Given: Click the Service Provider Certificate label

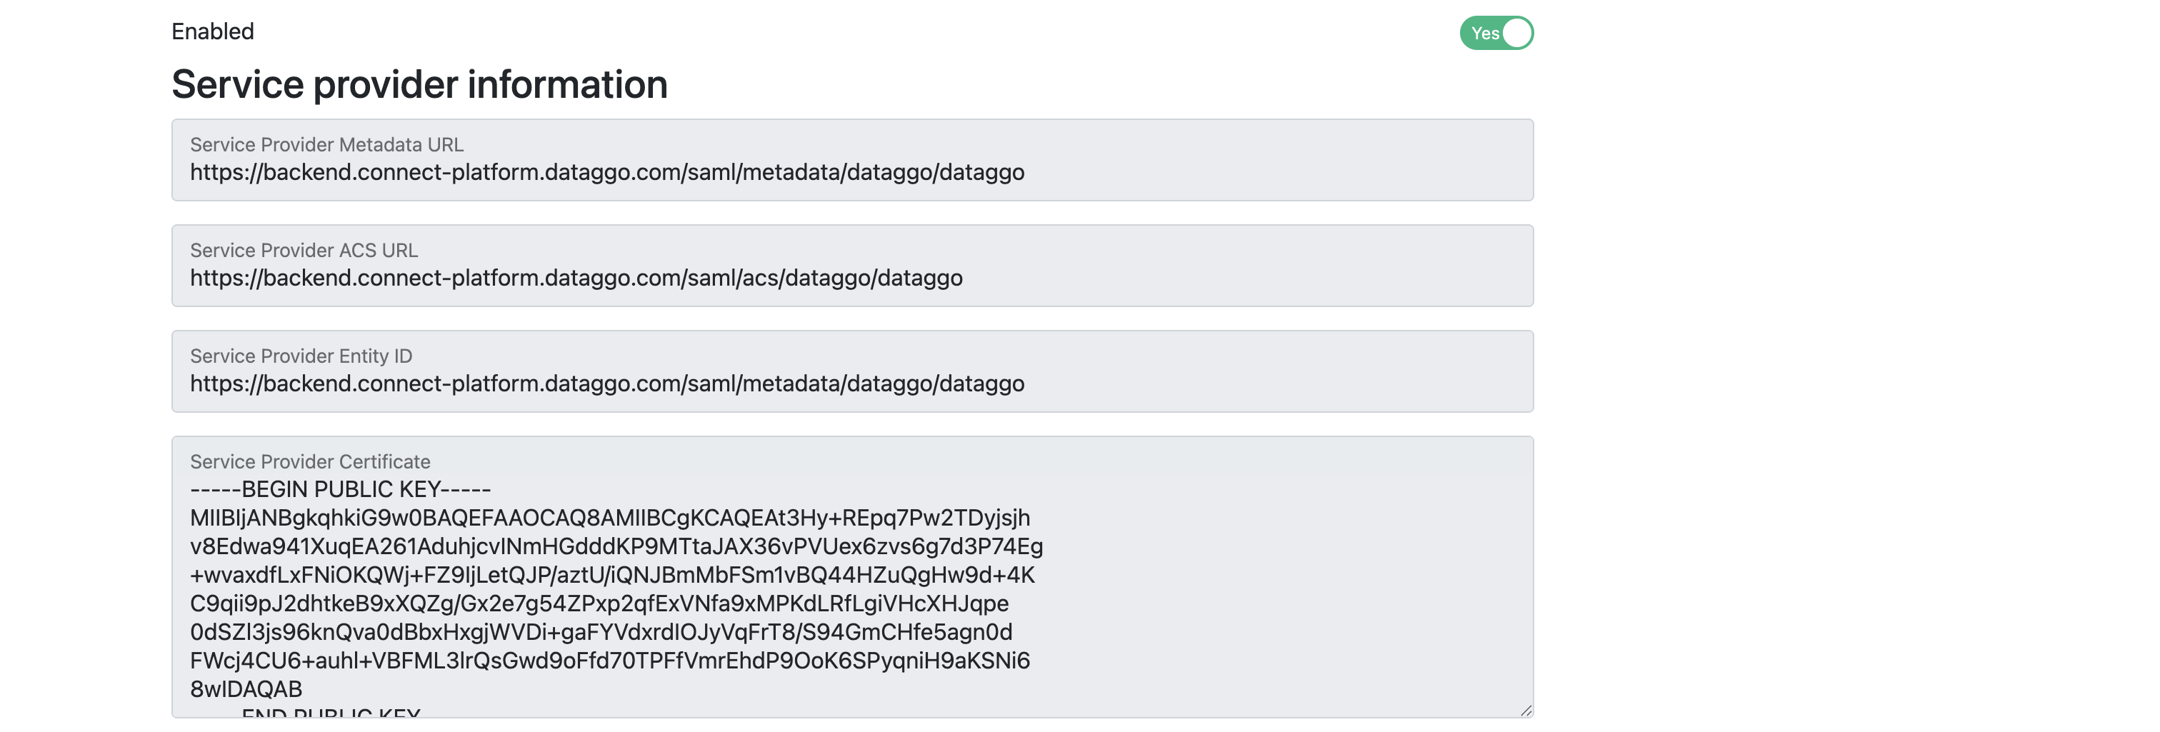Looking at the screenshot, I should point(309,461).
